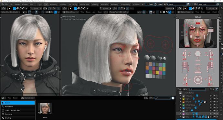This screenshot has height=120, width=223.
Task: Expand the What collection in outliner
Action: tap(180, 117)
